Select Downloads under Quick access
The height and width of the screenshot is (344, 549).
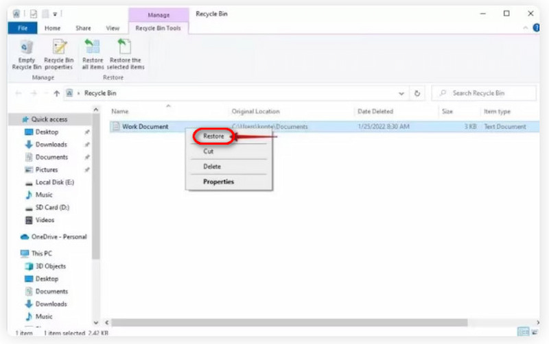pyautogui.click(x=51, y=145)
